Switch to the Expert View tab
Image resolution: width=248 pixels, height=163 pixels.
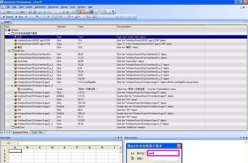coord(37,132)
